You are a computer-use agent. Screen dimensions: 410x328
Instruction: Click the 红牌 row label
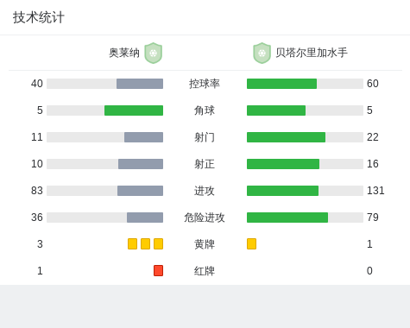205,271
